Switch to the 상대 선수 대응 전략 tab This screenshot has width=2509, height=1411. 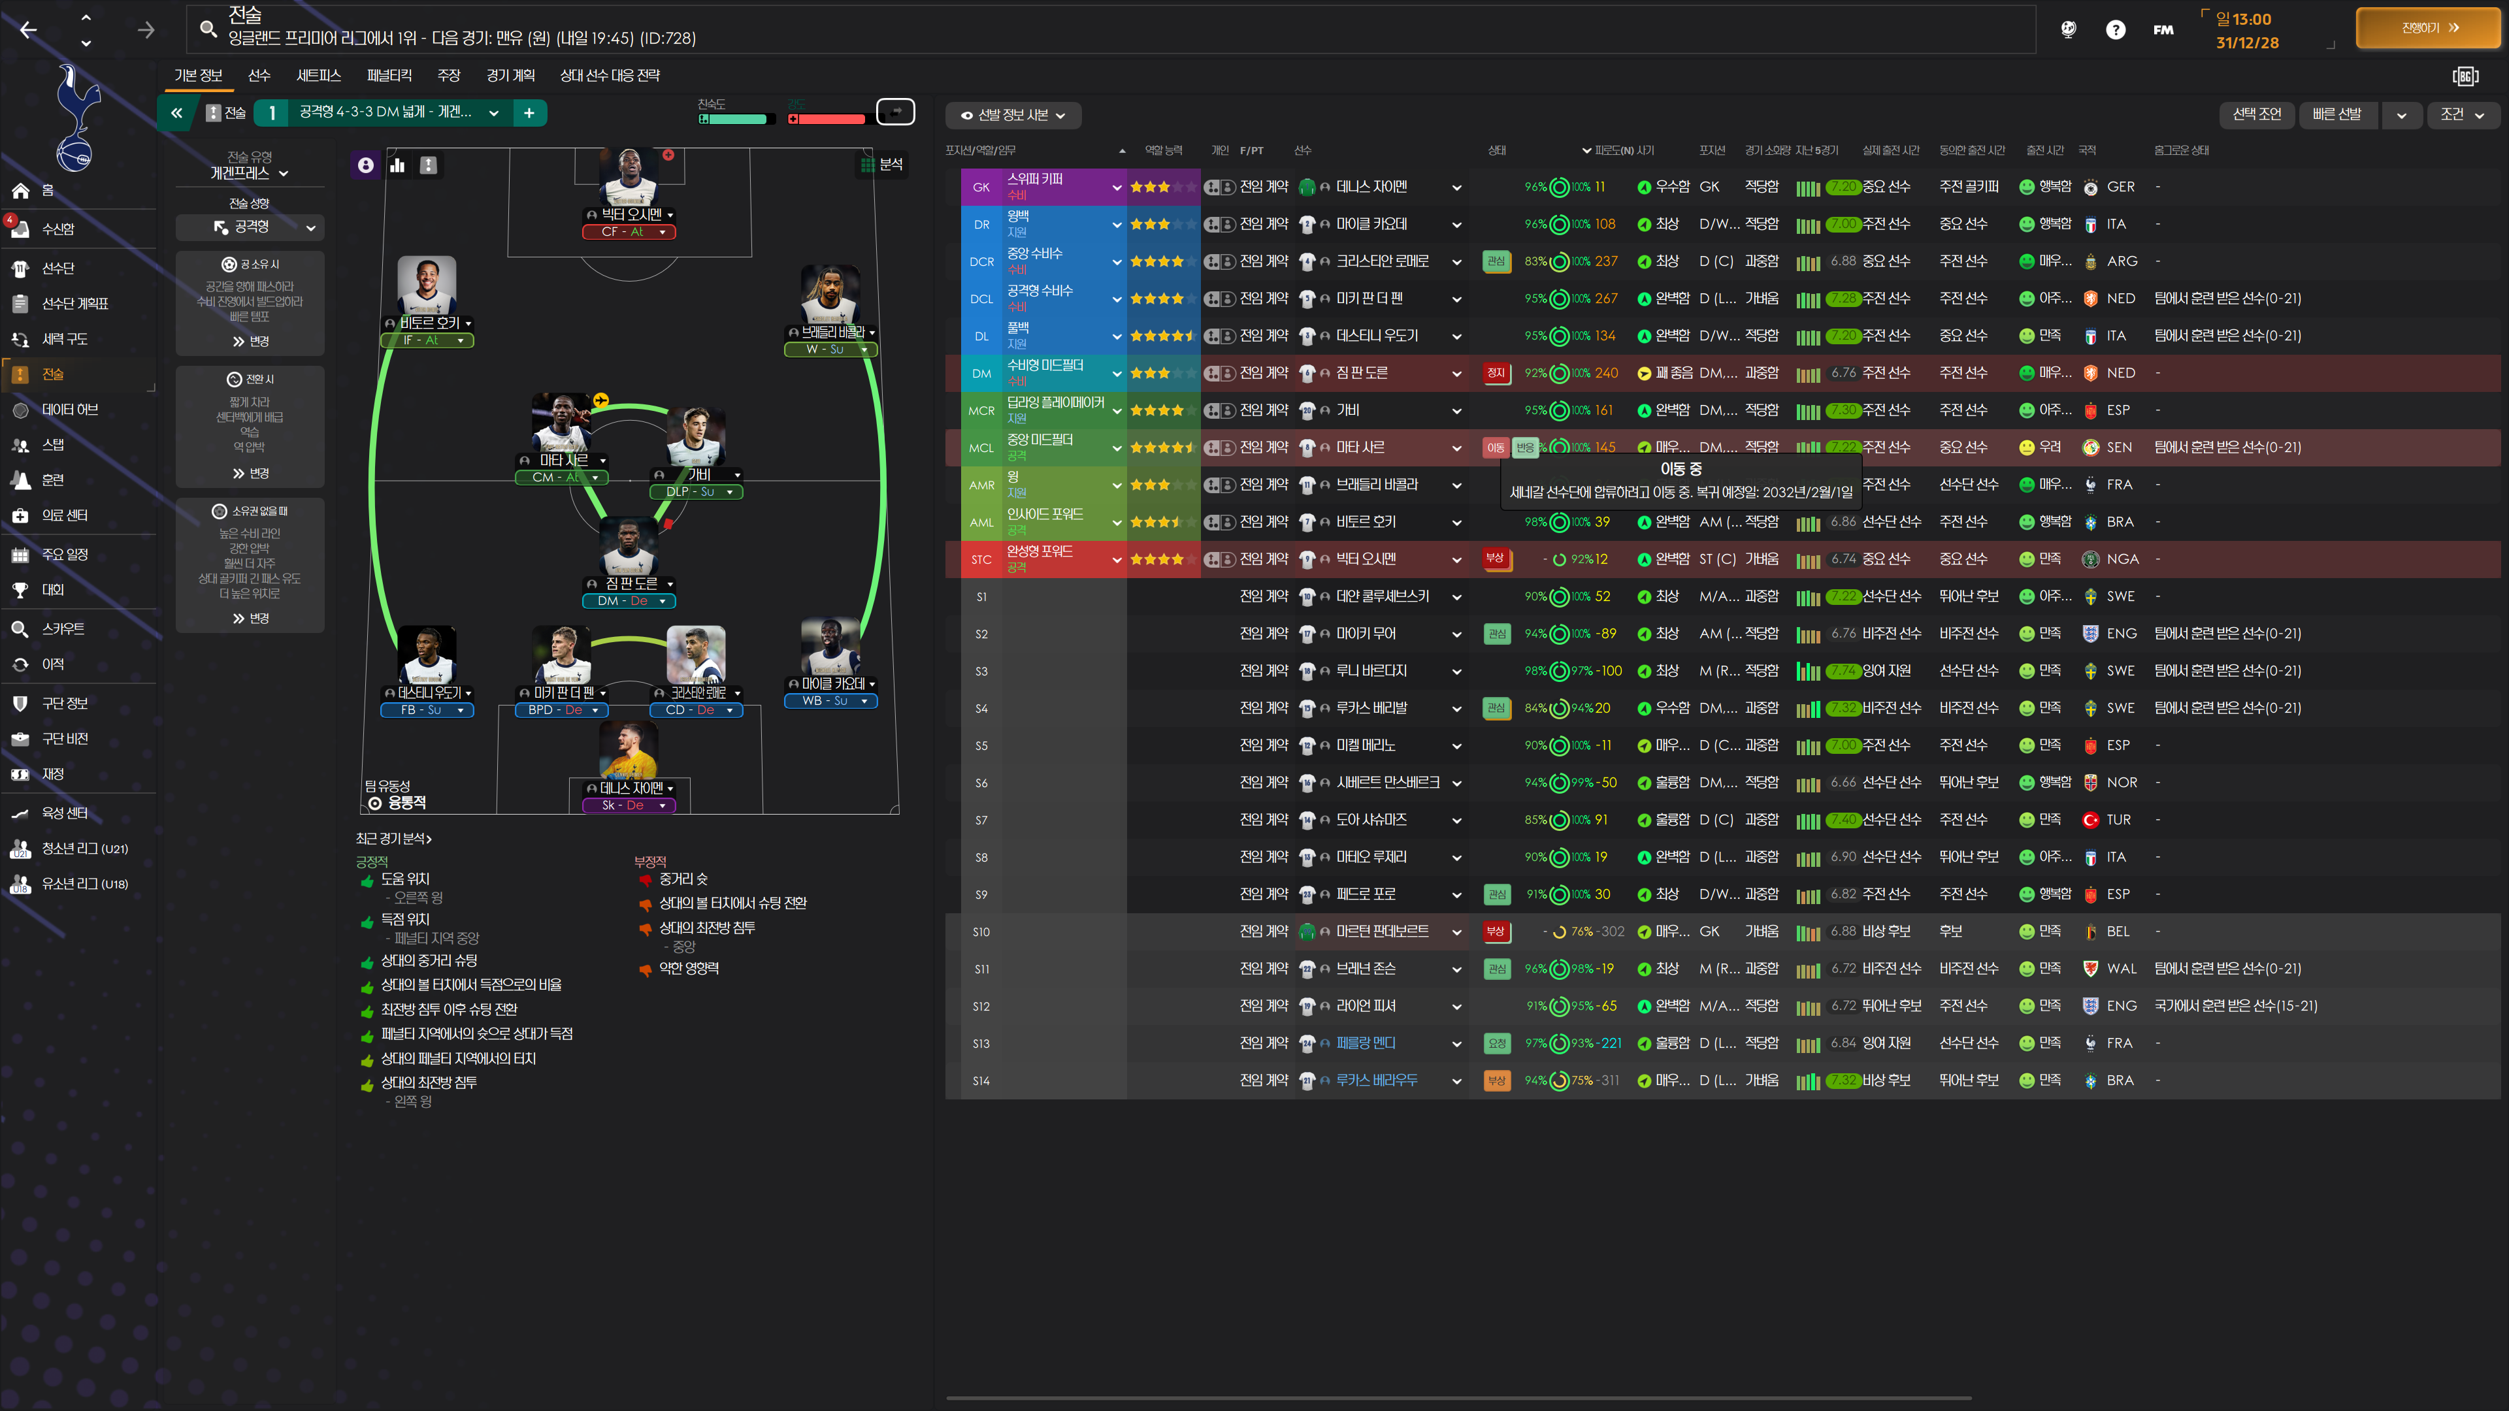[x=610, y=75]
